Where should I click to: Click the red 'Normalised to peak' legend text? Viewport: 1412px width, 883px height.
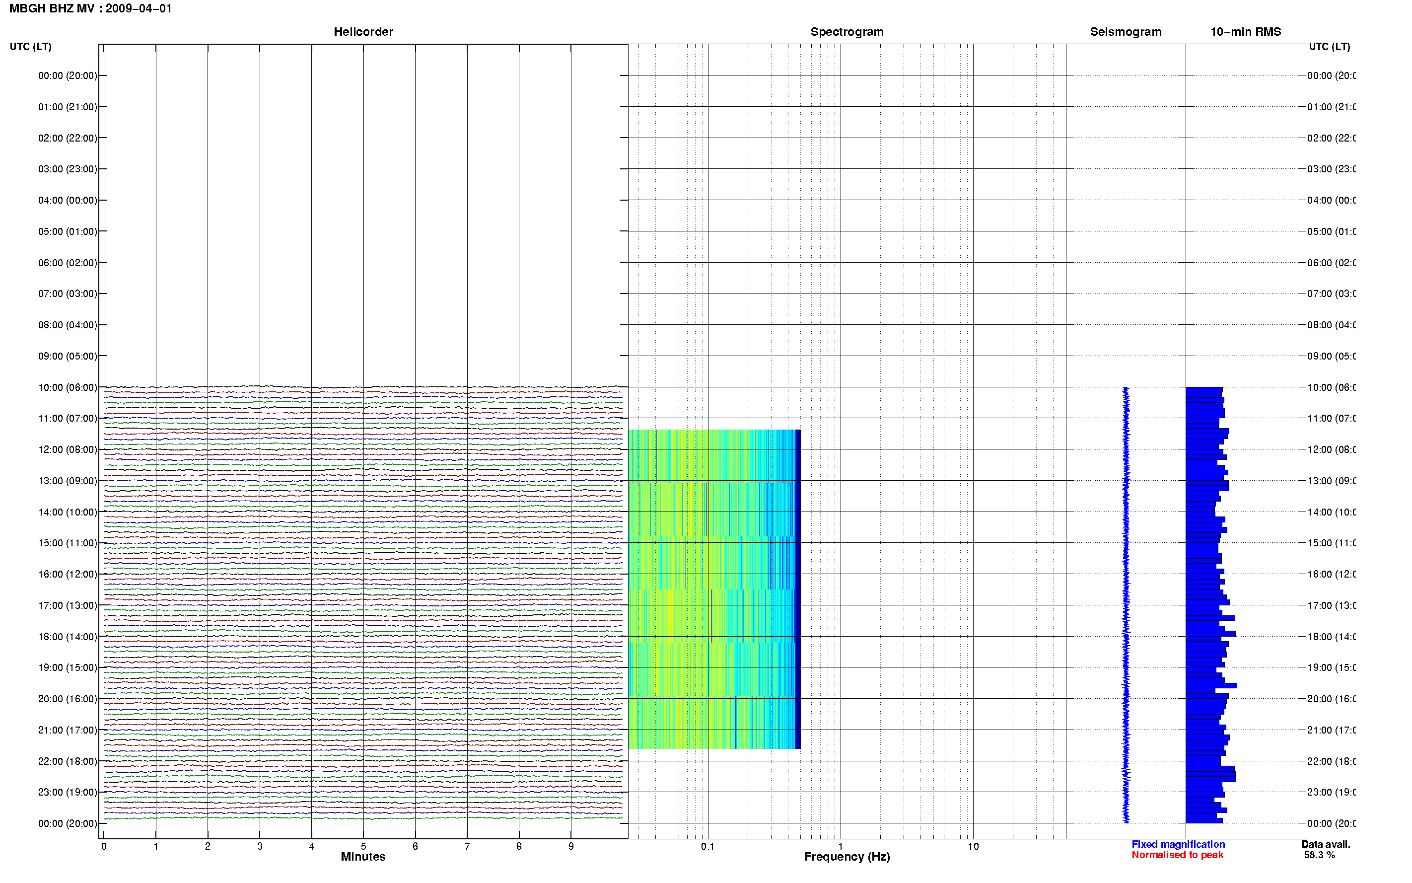click(x=1177, y=855)
